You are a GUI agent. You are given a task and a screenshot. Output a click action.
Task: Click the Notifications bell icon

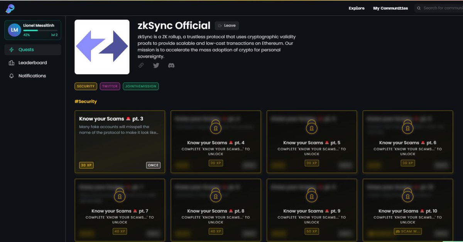(12, 76)
